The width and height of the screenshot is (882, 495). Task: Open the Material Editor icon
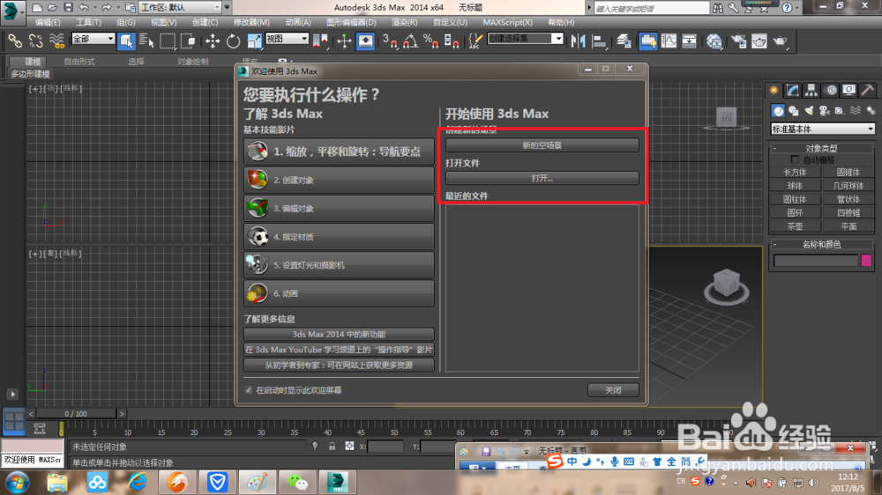pos(714,41)
